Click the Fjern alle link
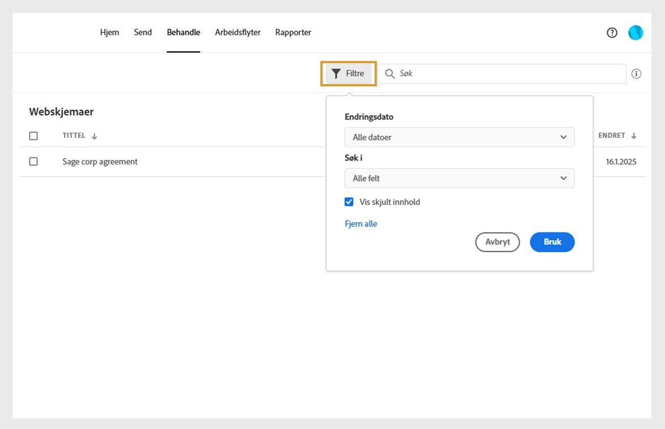This screenshot has width=665, height=429. point(360,224)
